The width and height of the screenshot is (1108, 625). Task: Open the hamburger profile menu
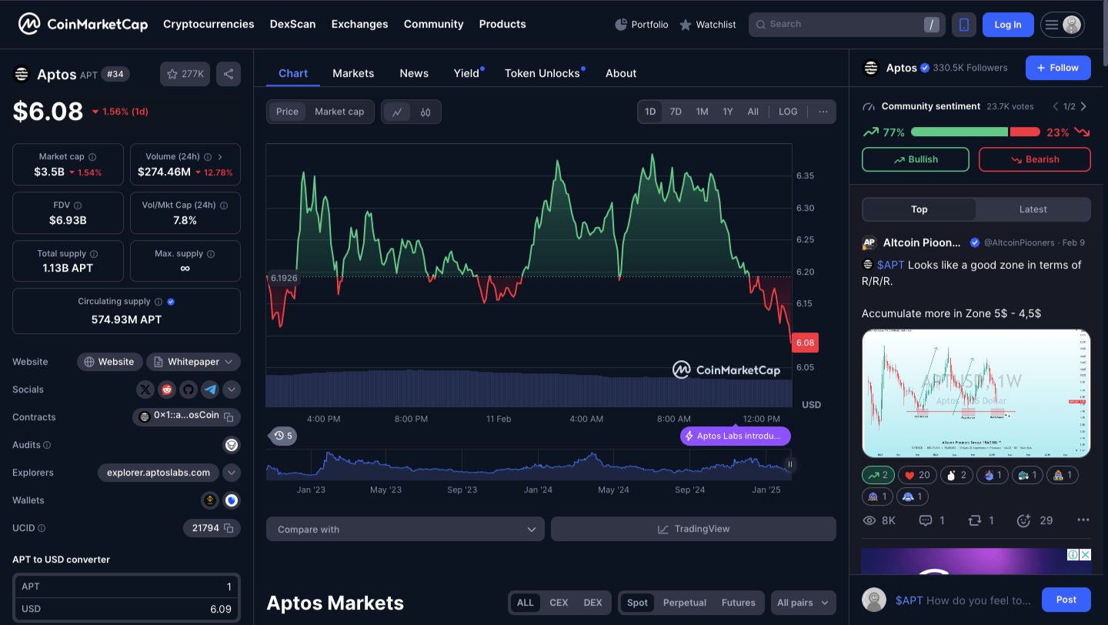click(1063, 25)
